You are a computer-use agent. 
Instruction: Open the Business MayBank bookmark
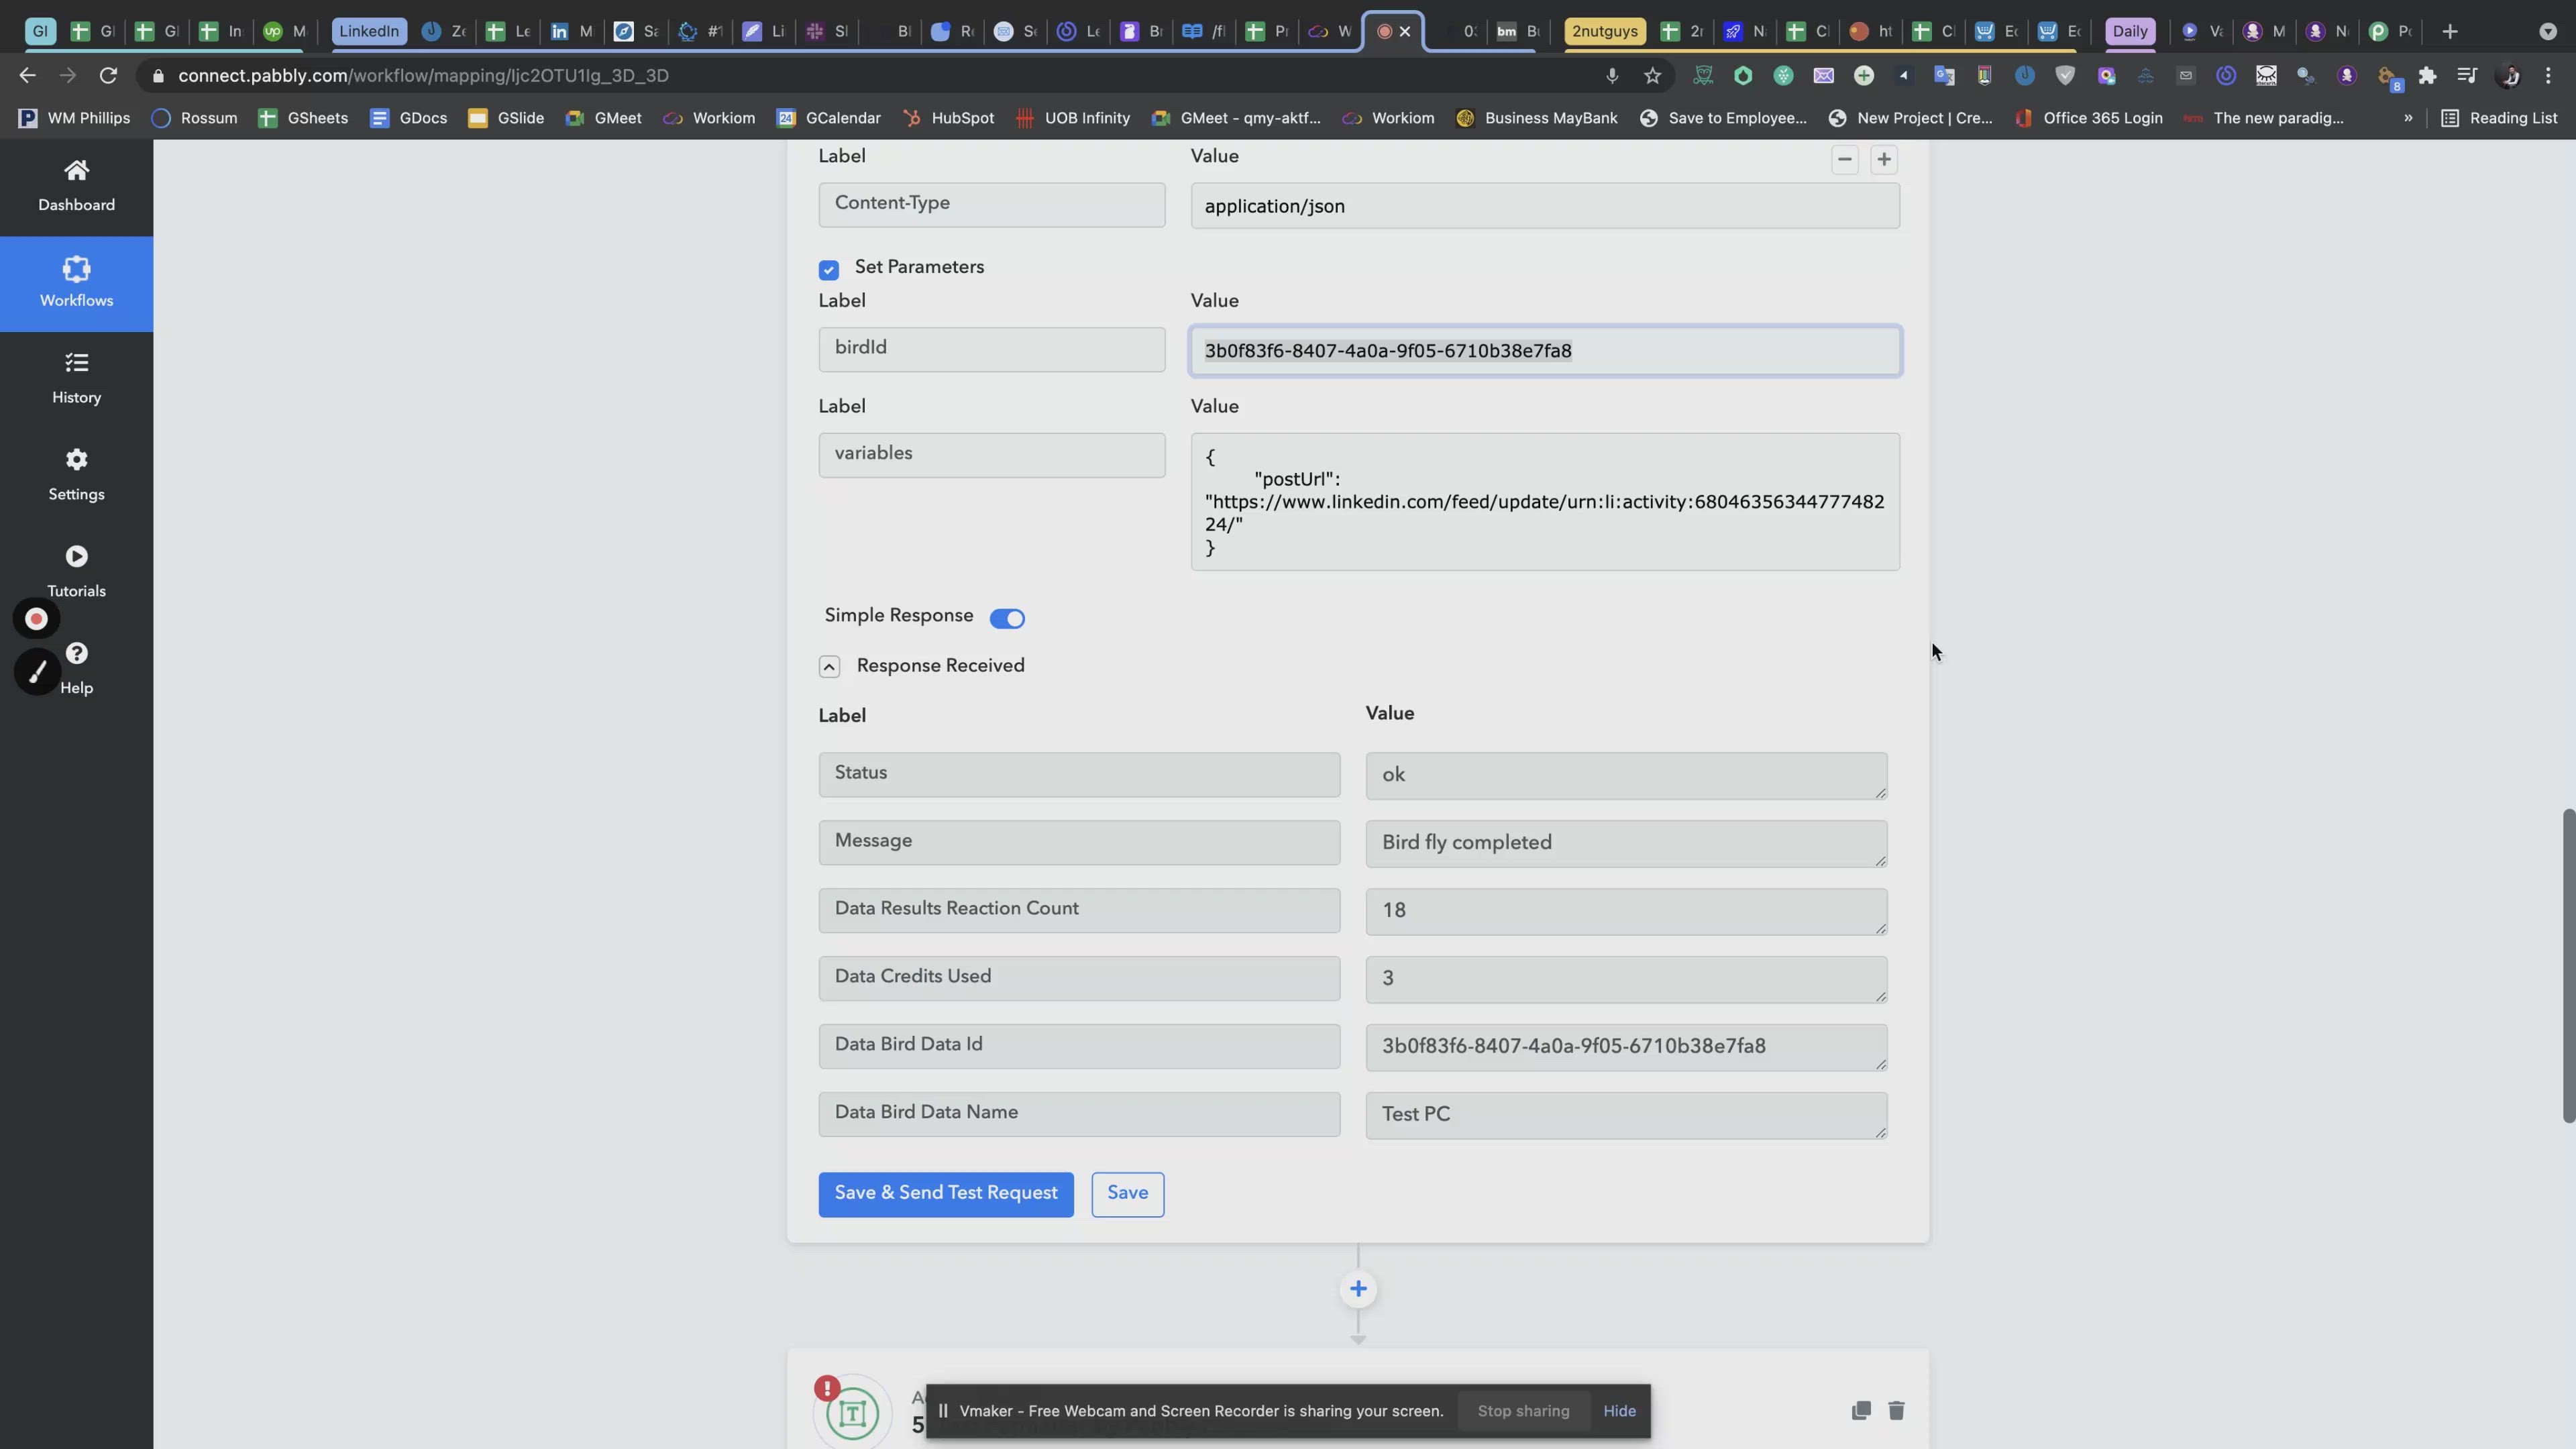coord(1537,118)
